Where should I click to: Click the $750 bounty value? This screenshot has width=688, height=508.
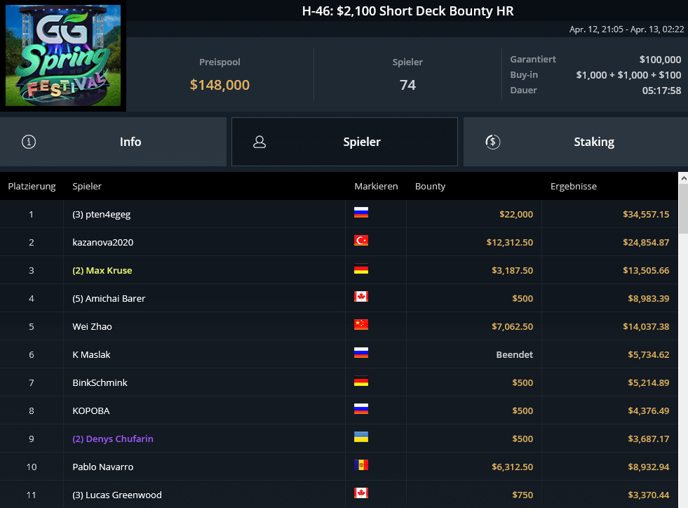click(522, 495)
